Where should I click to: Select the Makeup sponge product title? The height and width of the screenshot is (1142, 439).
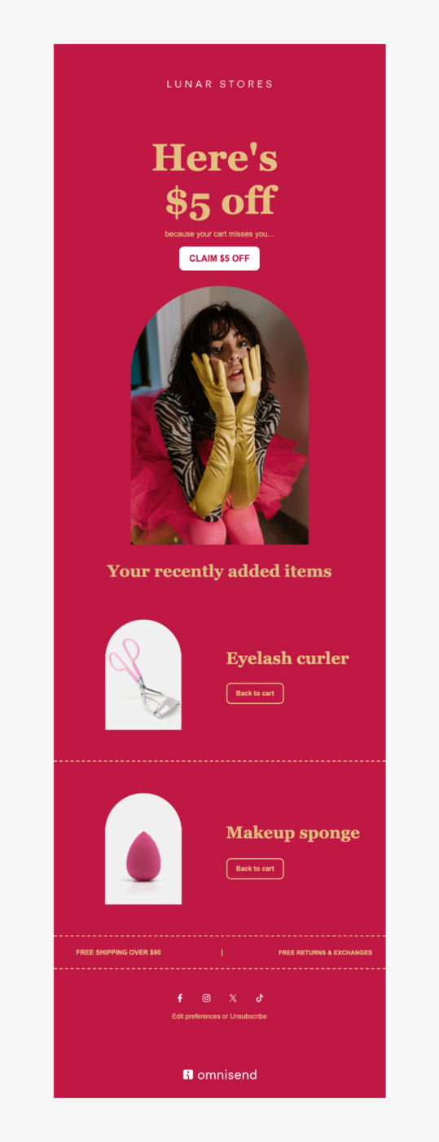[x=292, y=833]
